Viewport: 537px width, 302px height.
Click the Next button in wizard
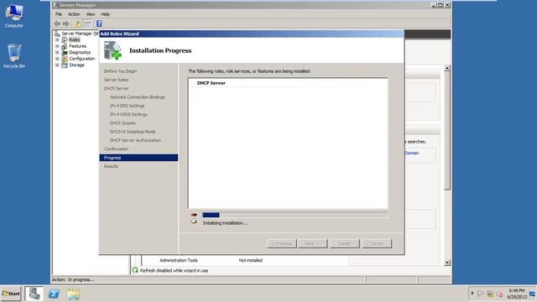point(312,243)
